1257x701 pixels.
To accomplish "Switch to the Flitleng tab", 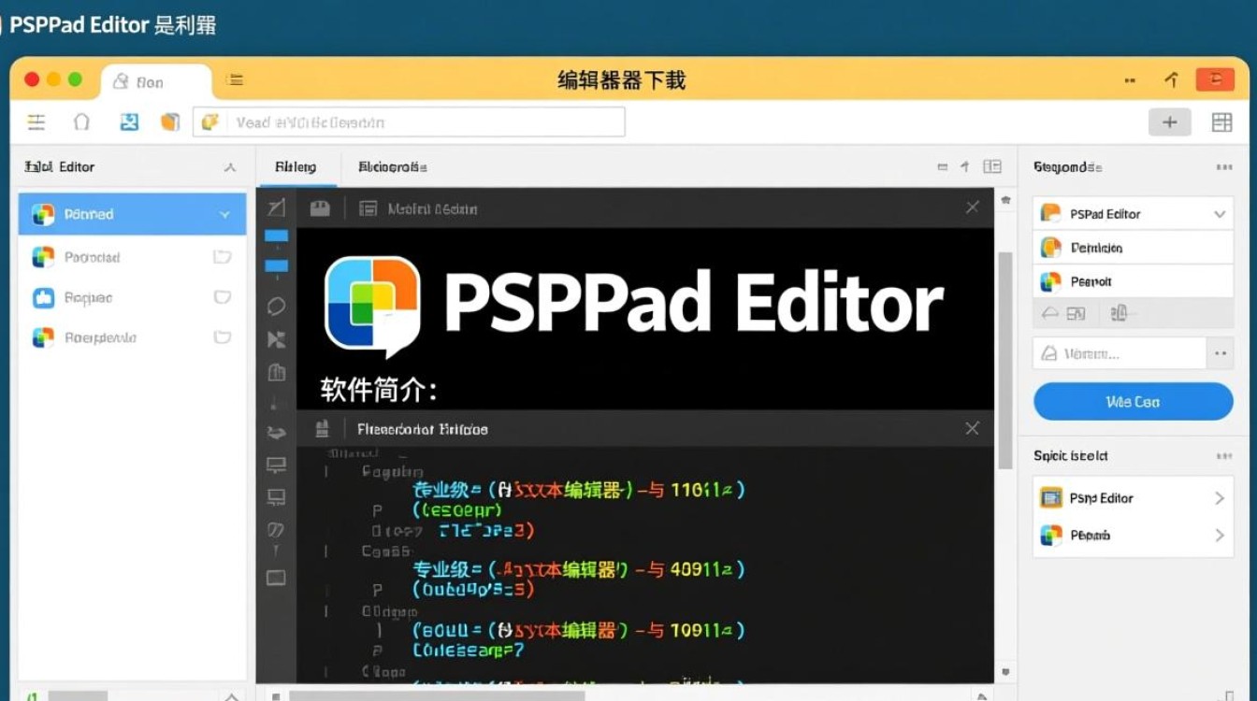I will (x=296, y=166).
